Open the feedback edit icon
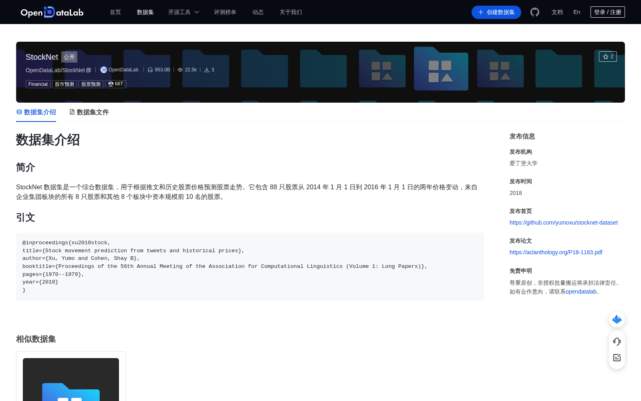 [x=617, y=358]
